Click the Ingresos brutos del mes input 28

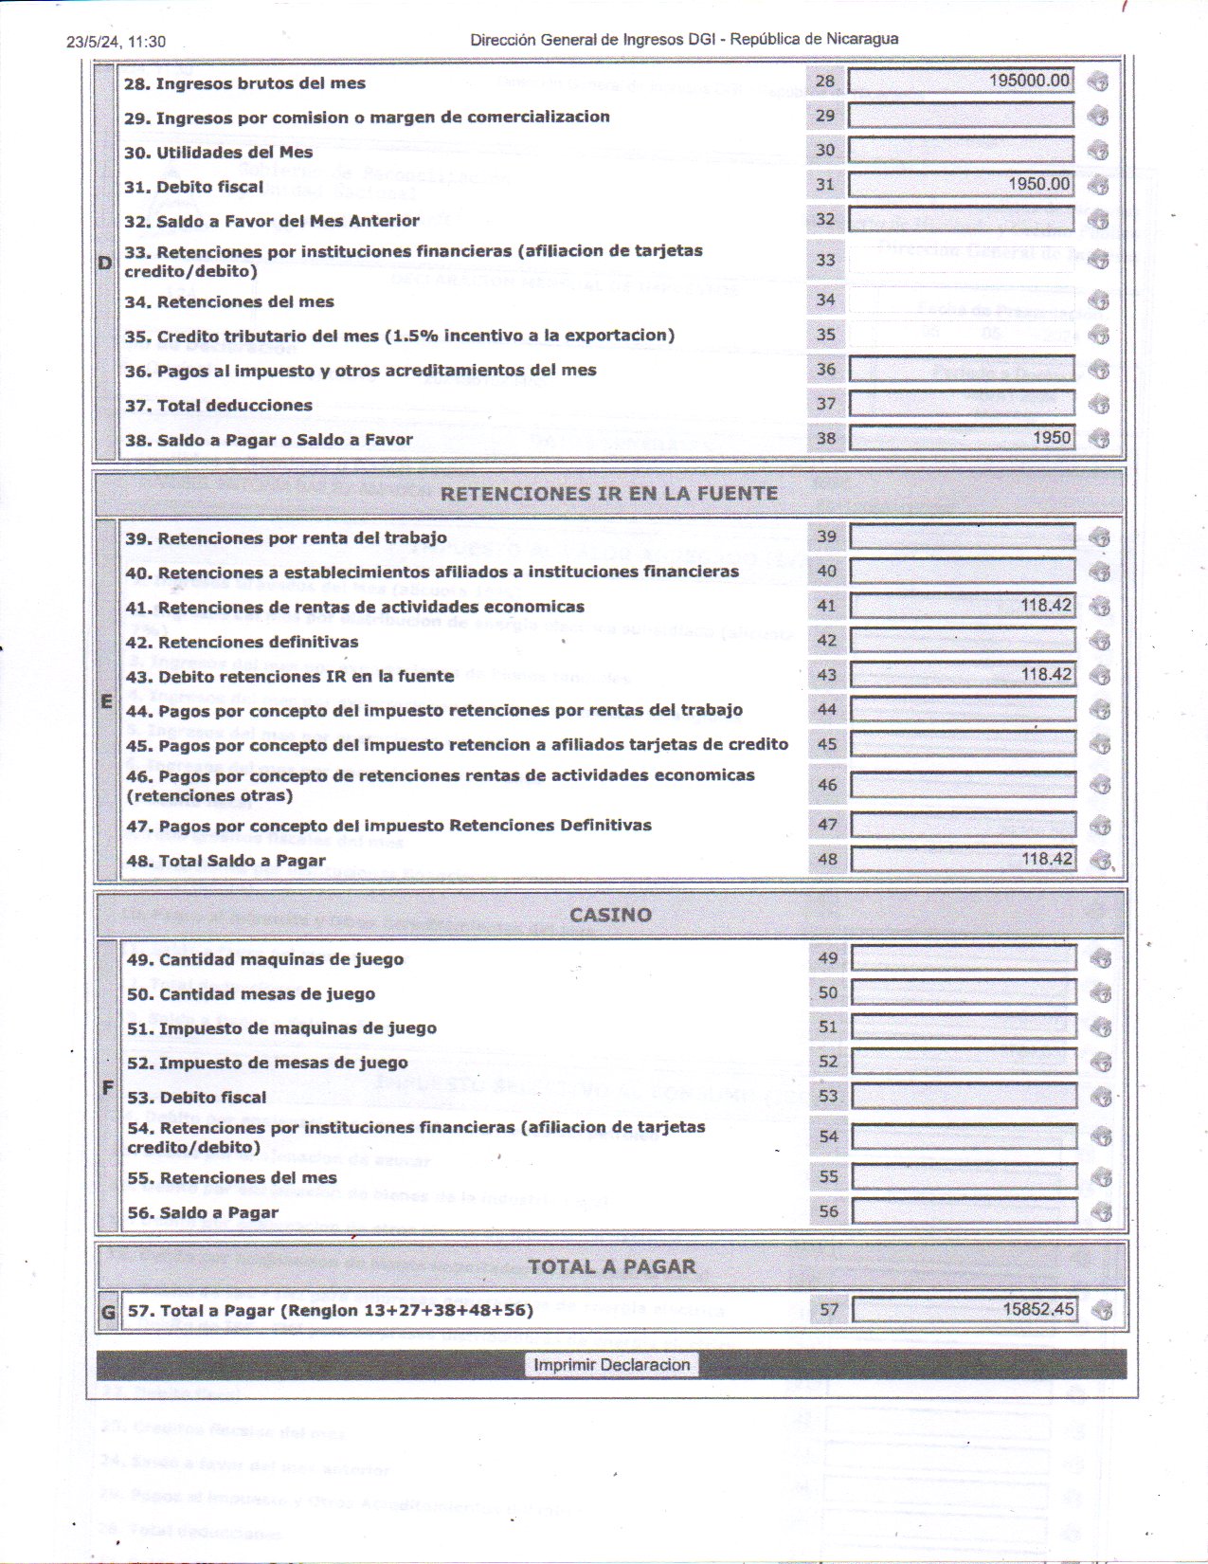tap(961, 82)
